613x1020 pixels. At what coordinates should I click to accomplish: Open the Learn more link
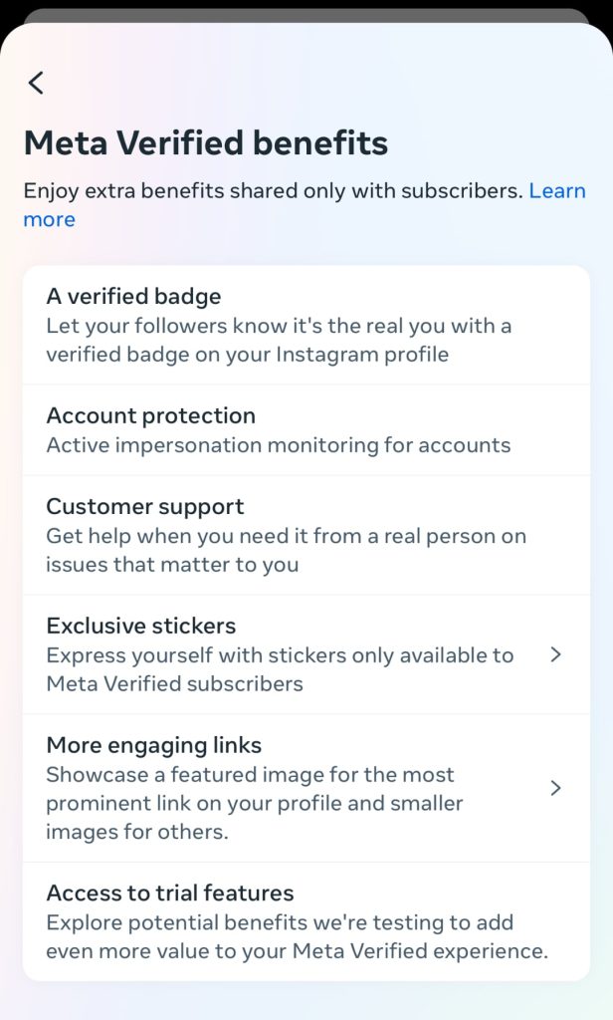coord(559,190)
